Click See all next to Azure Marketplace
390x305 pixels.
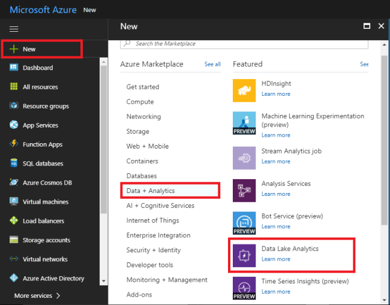point(212,64)
